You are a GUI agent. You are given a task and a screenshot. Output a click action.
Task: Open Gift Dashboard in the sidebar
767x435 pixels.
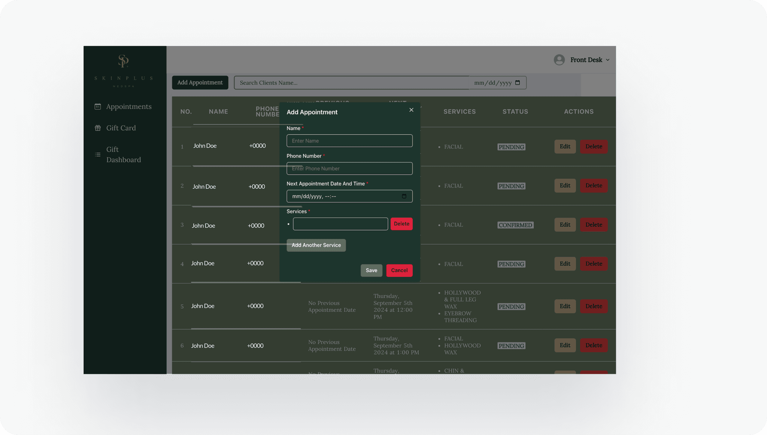(118, 154)
